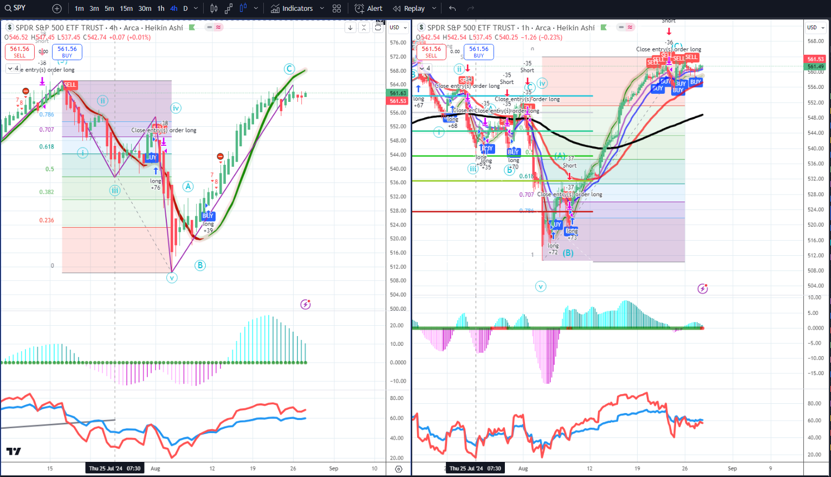Click the green flag next to 1h chart title

tap(603, 27)
